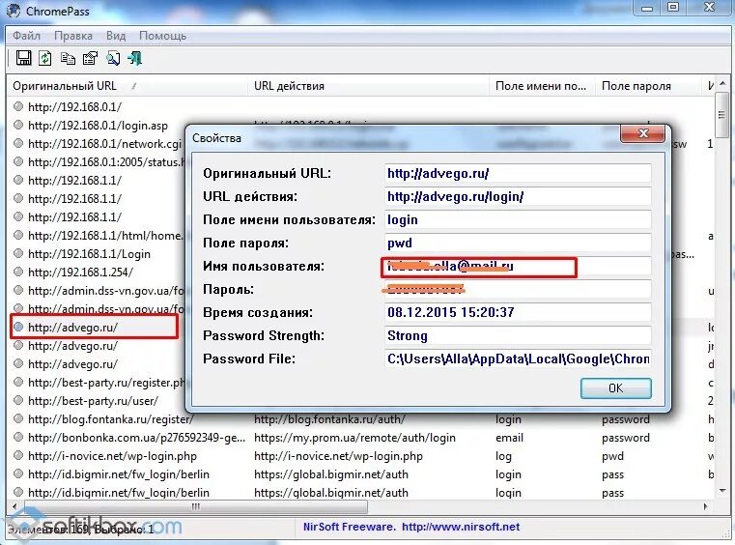Open the Правка menu
The width and height of the screenshot is (735, 545).
click(x=73, y=36)
